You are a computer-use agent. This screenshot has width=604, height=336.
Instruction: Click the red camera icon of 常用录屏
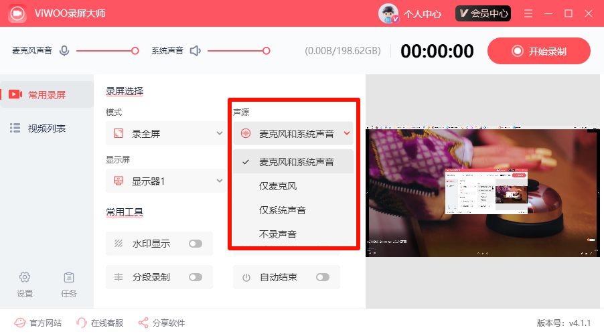point(15,94)
